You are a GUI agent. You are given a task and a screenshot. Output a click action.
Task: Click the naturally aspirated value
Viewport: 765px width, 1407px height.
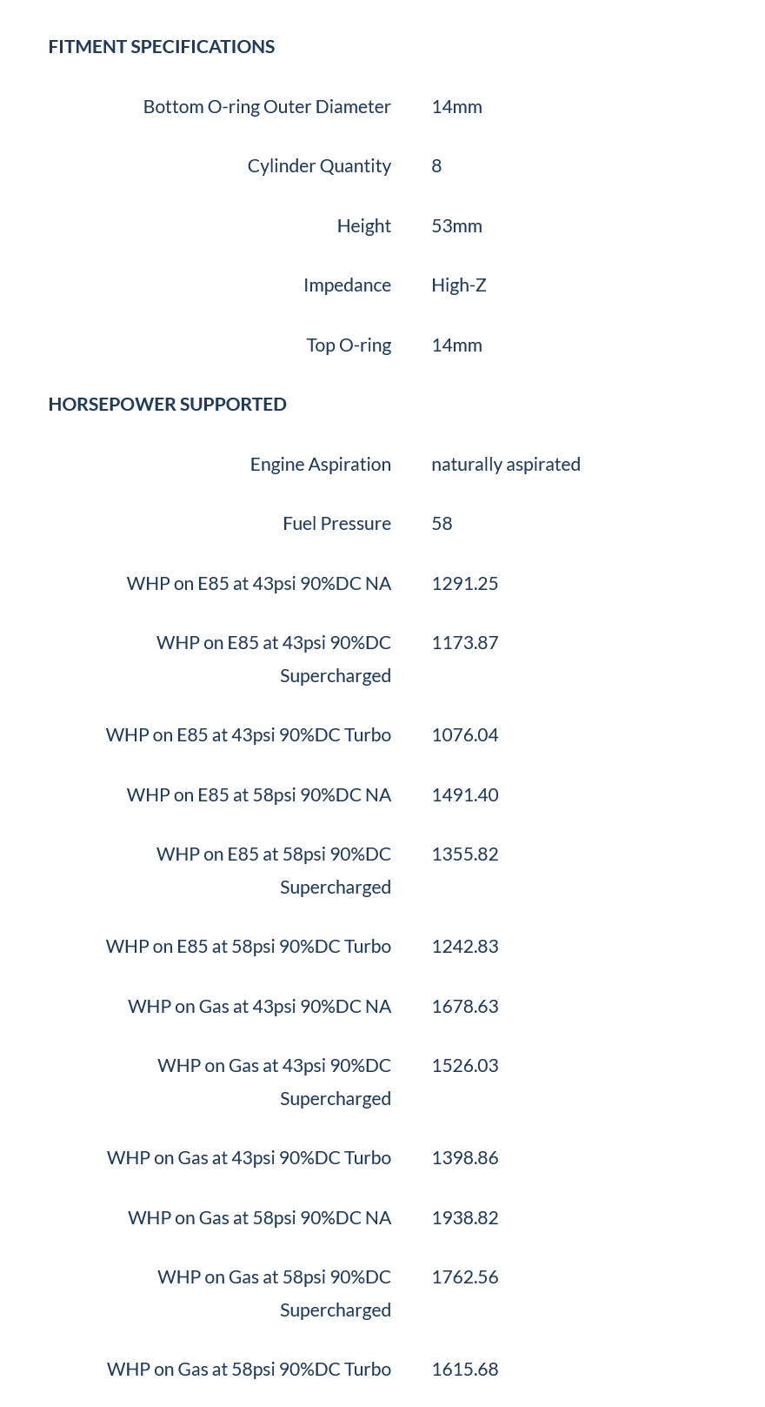[506, 465]
